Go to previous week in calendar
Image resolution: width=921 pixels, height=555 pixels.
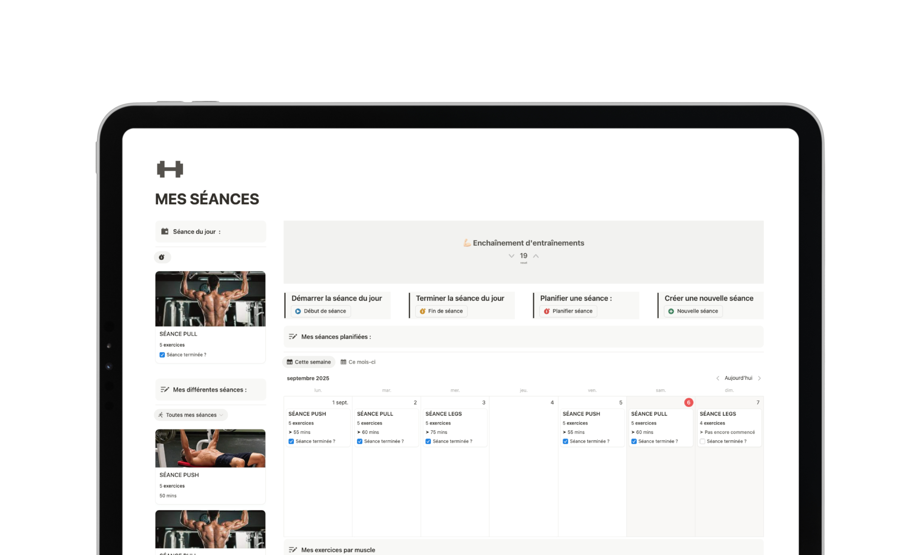(718, 378)
